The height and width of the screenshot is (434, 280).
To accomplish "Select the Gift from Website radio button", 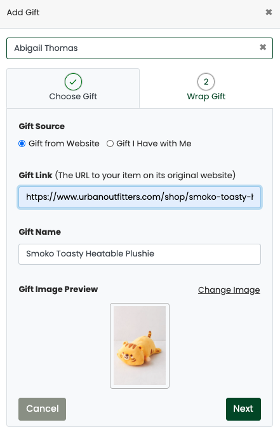I will (x=22, y=144).
